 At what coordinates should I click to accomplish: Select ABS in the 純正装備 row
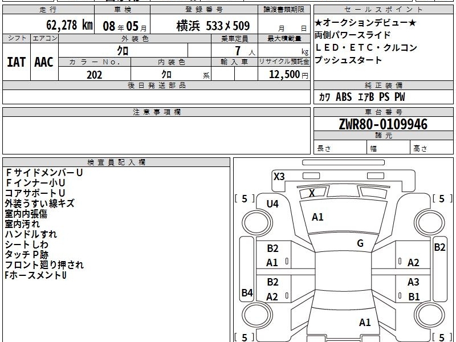[x=344, y=97]
